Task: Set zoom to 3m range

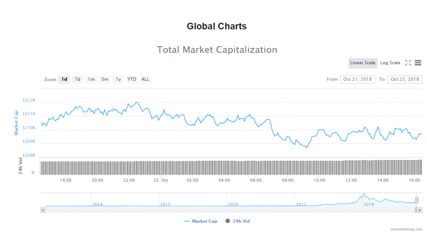Action: [105, 79]
